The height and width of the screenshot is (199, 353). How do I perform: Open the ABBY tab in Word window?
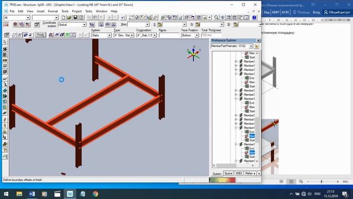(275, 12)
